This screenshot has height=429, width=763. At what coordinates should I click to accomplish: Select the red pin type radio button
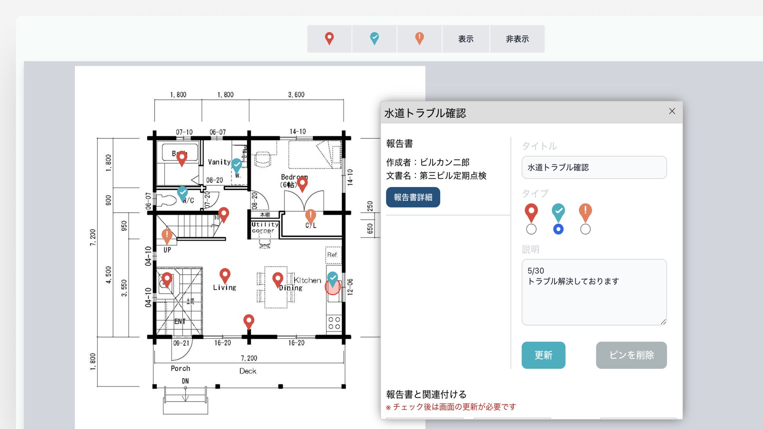click(531, 229)
